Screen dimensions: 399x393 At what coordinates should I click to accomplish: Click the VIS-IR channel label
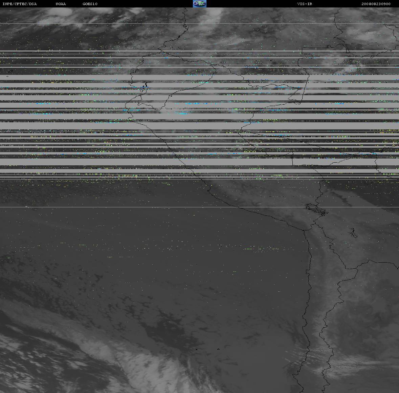305,4
